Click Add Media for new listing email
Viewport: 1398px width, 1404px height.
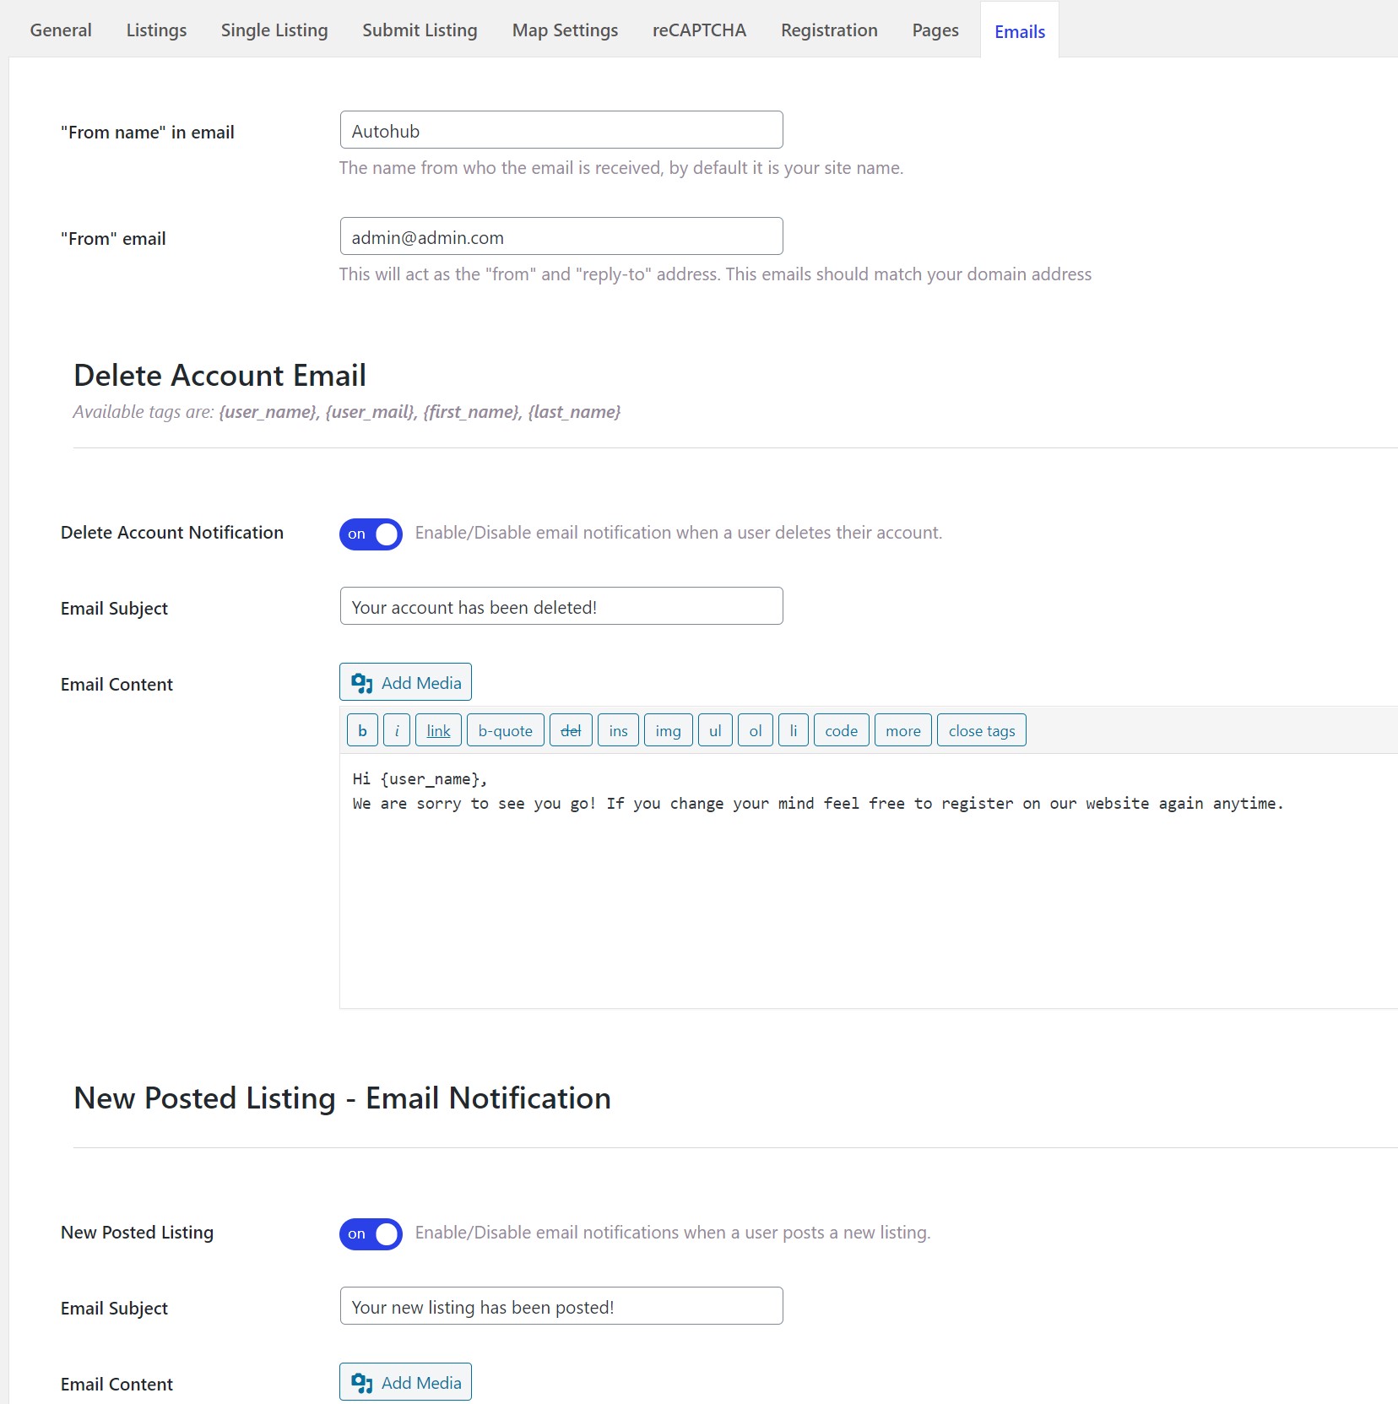coord(405,1382)
